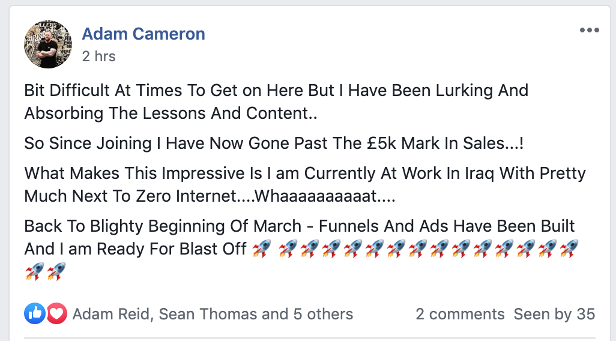Click the rocket emoji right after 'Blast Off'

pyautogui.click(x=261, y=249)
